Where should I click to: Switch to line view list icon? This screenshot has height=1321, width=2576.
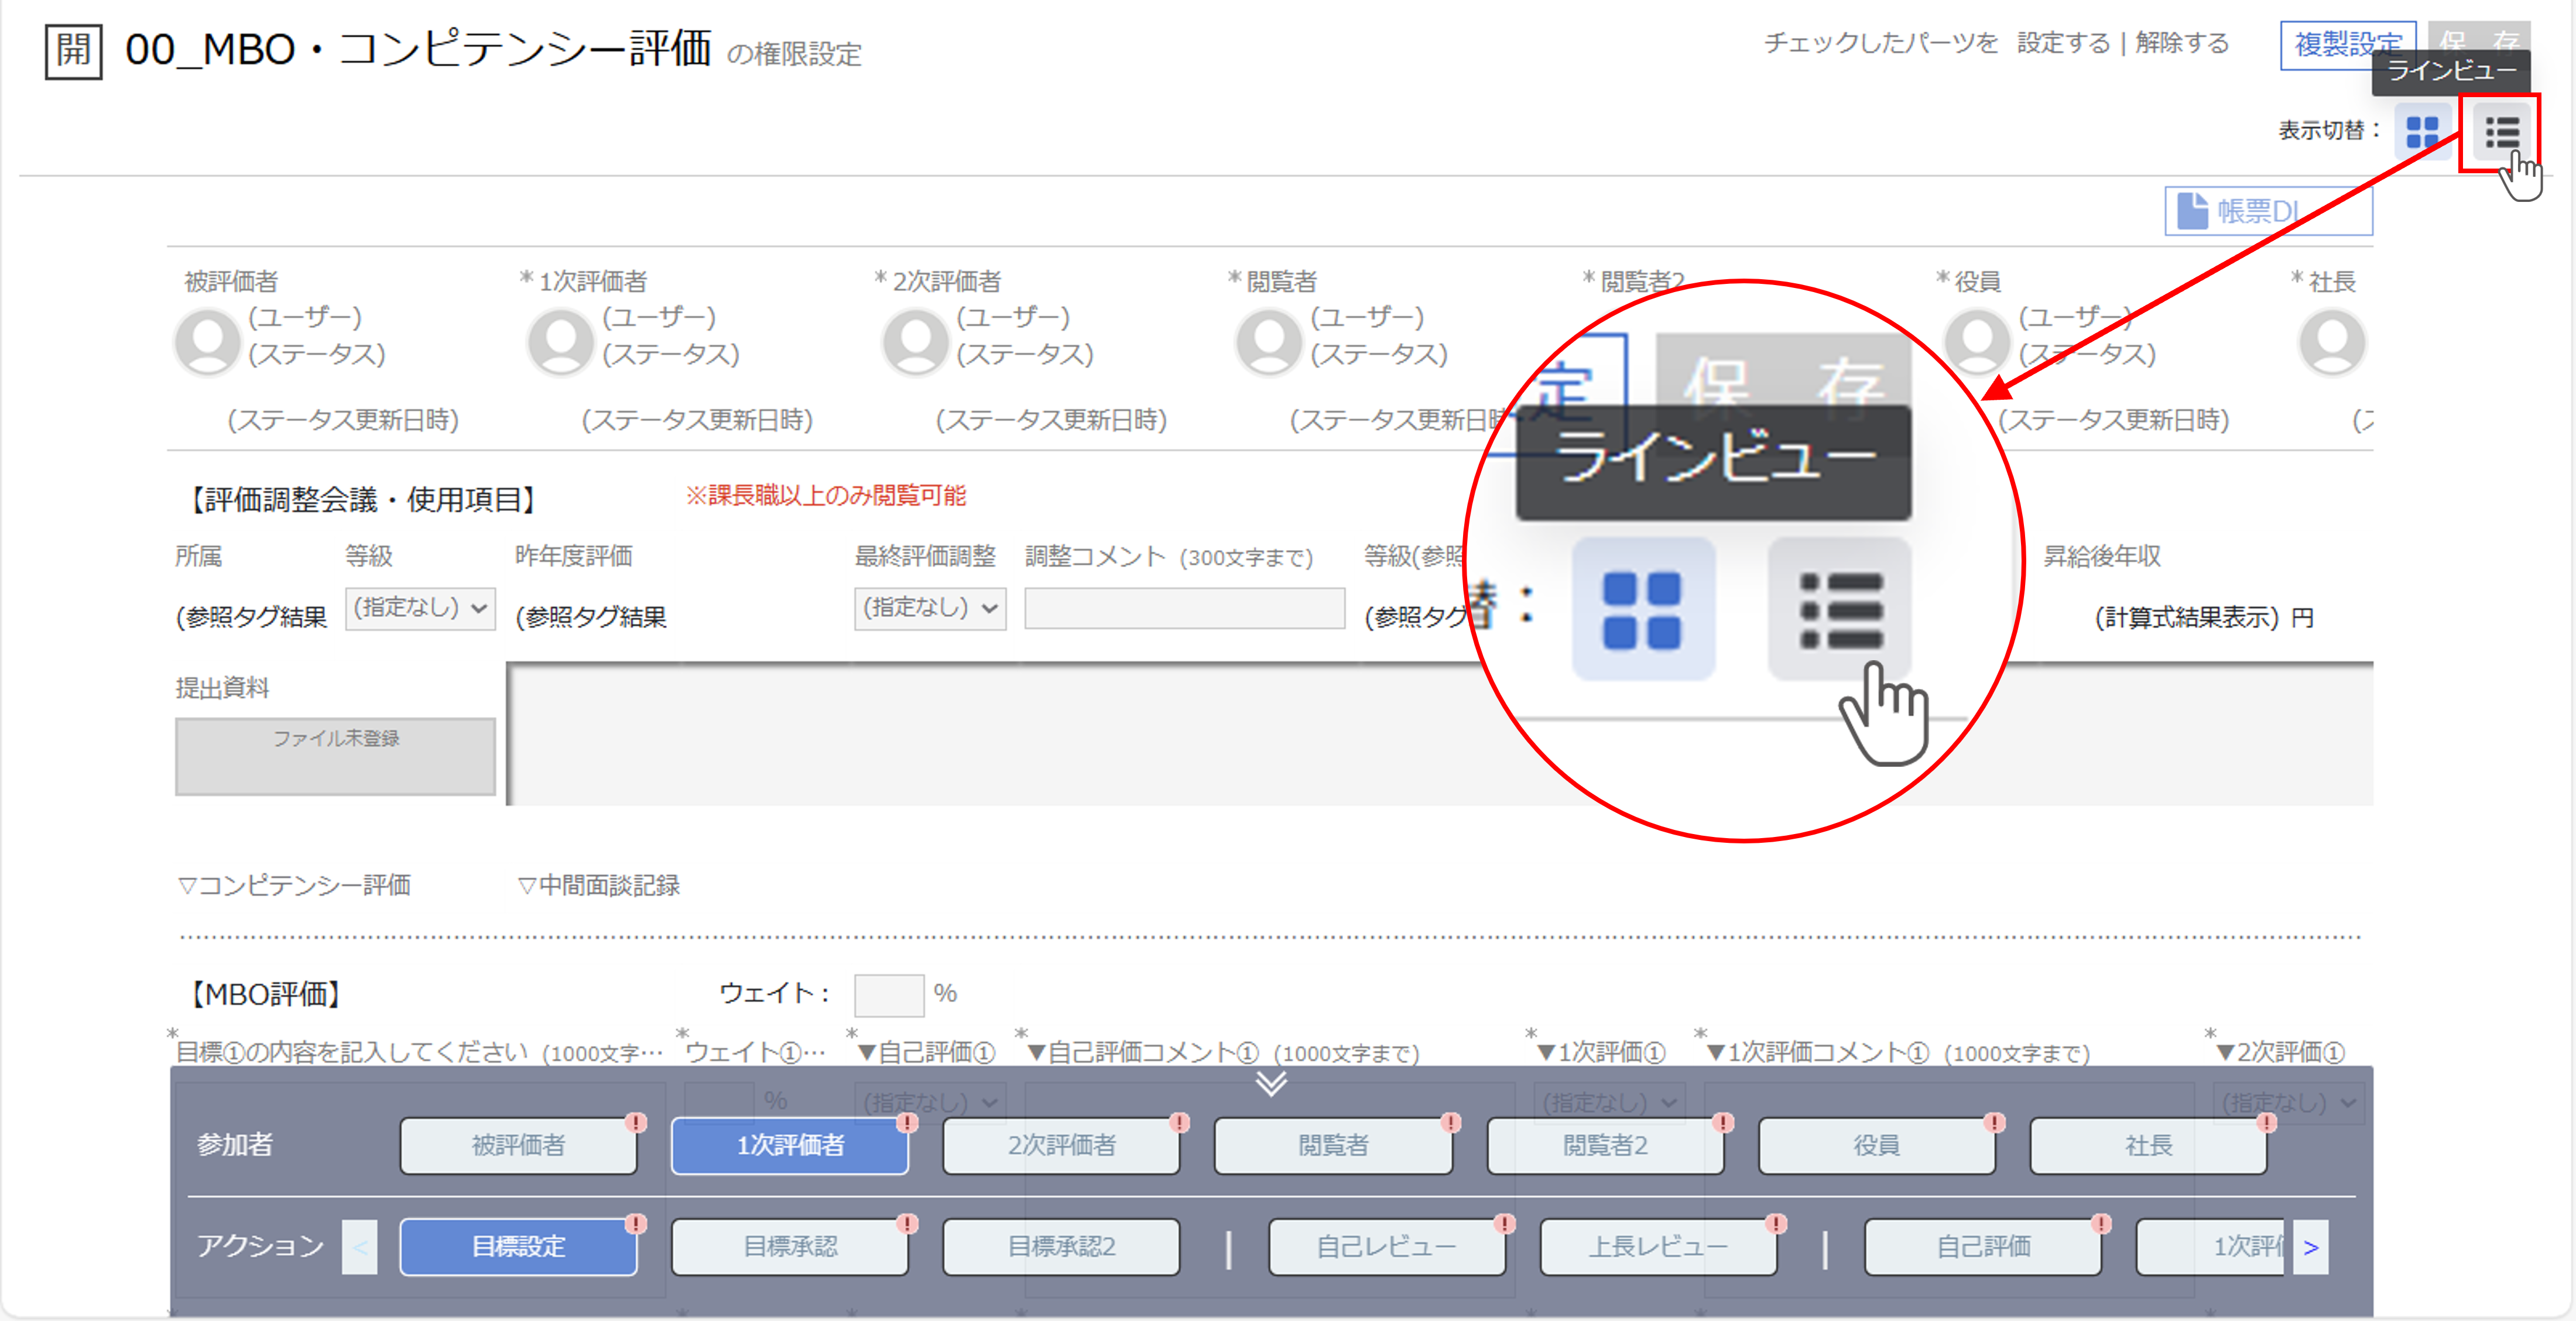click(x=2502, y=132)
